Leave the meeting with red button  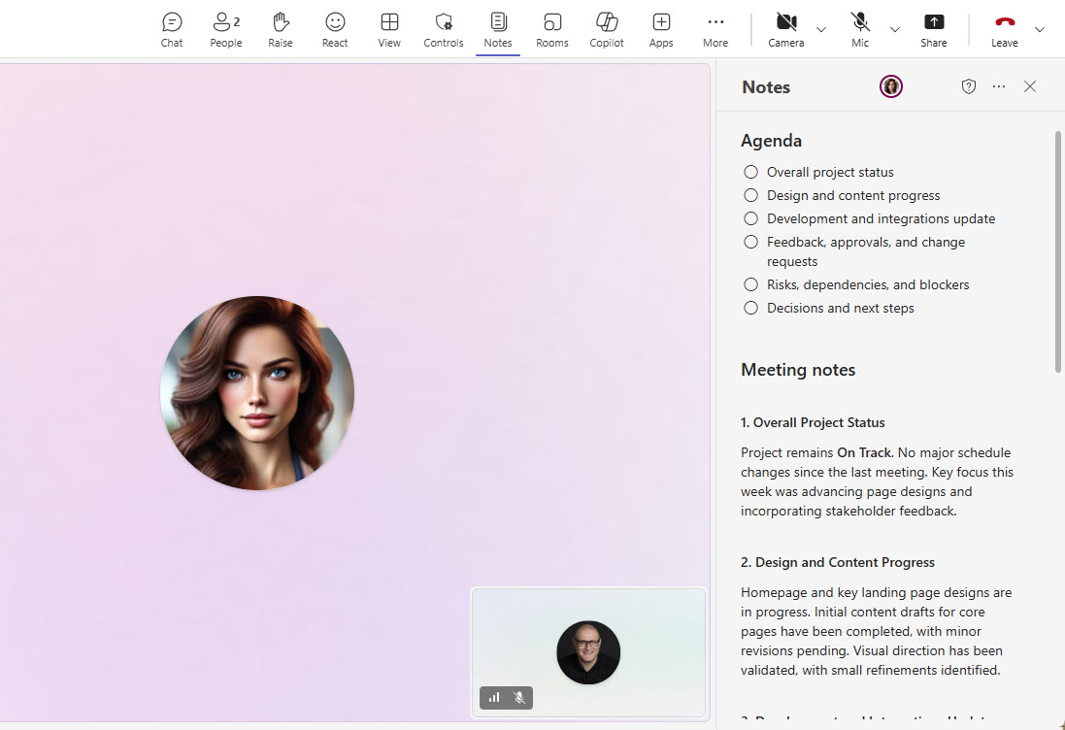tap(1005, 29)
